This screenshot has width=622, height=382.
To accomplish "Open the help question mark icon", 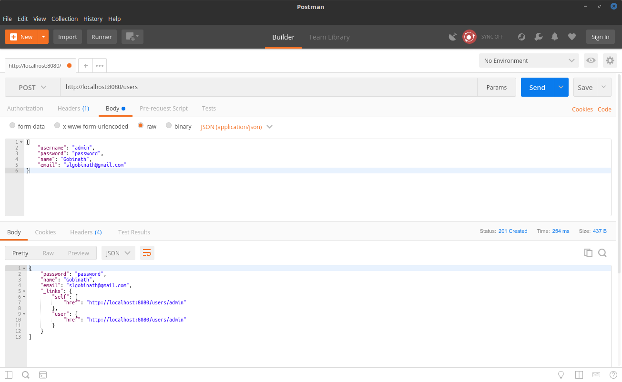I will 613,375.
